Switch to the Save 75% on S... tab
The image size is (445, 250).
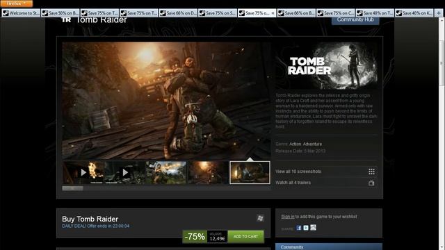click(218, 13)
